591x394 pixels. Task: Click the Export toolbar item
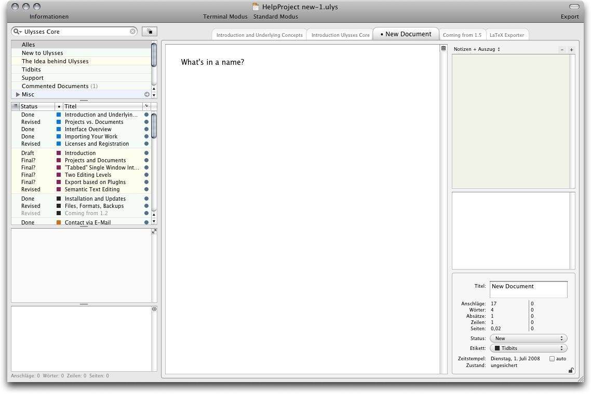(x=570, y=17)
